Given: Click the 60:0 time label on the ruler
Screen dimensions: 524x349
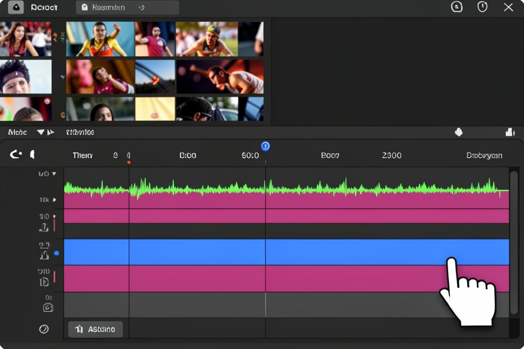Looking at the screenshot, I should pos(250,155).
